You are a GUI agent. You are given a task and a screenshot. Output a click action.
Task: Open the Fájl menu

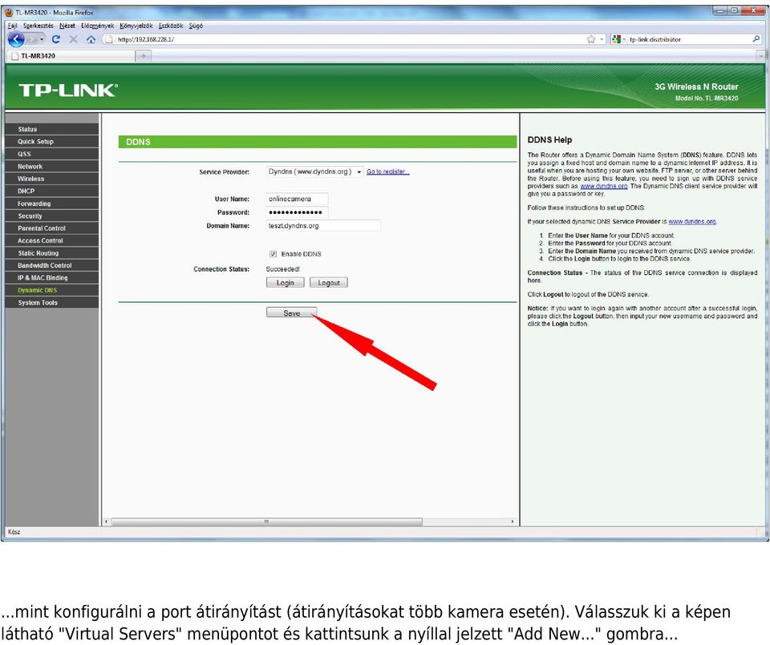click(12, 26)
